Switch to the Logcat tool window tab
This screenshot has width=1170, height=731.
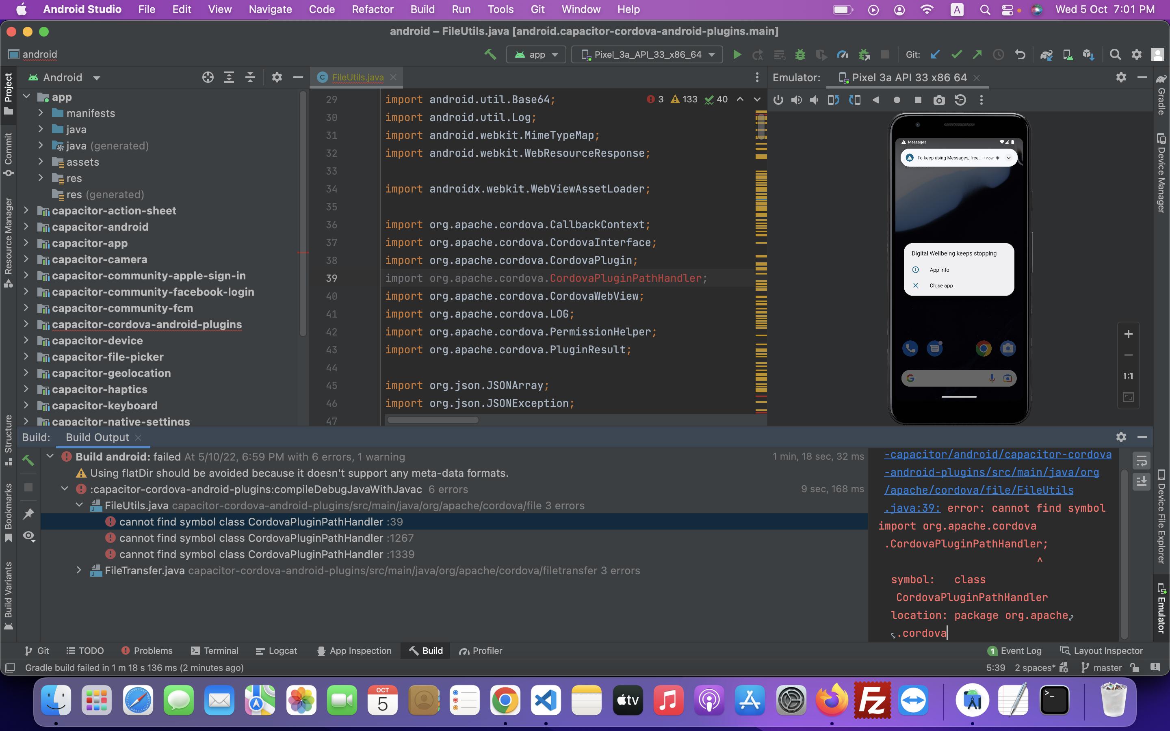click(x=275, y=651)
